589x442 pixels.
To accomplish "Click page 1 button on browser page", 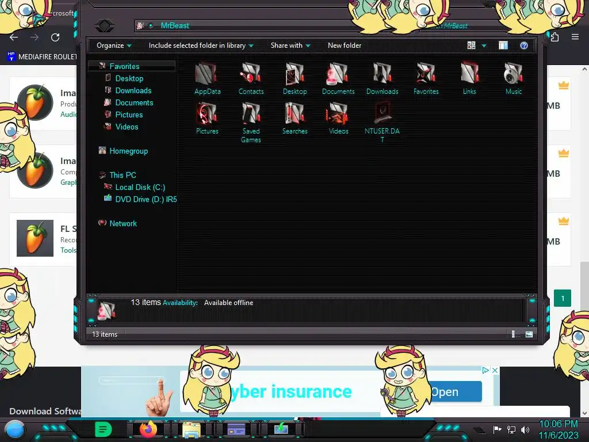I will tap(563, 299).
